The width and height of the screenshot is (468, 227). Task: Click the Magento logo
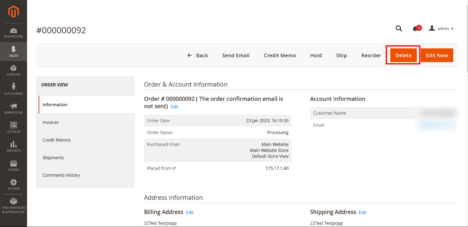(x=13, y=12)
